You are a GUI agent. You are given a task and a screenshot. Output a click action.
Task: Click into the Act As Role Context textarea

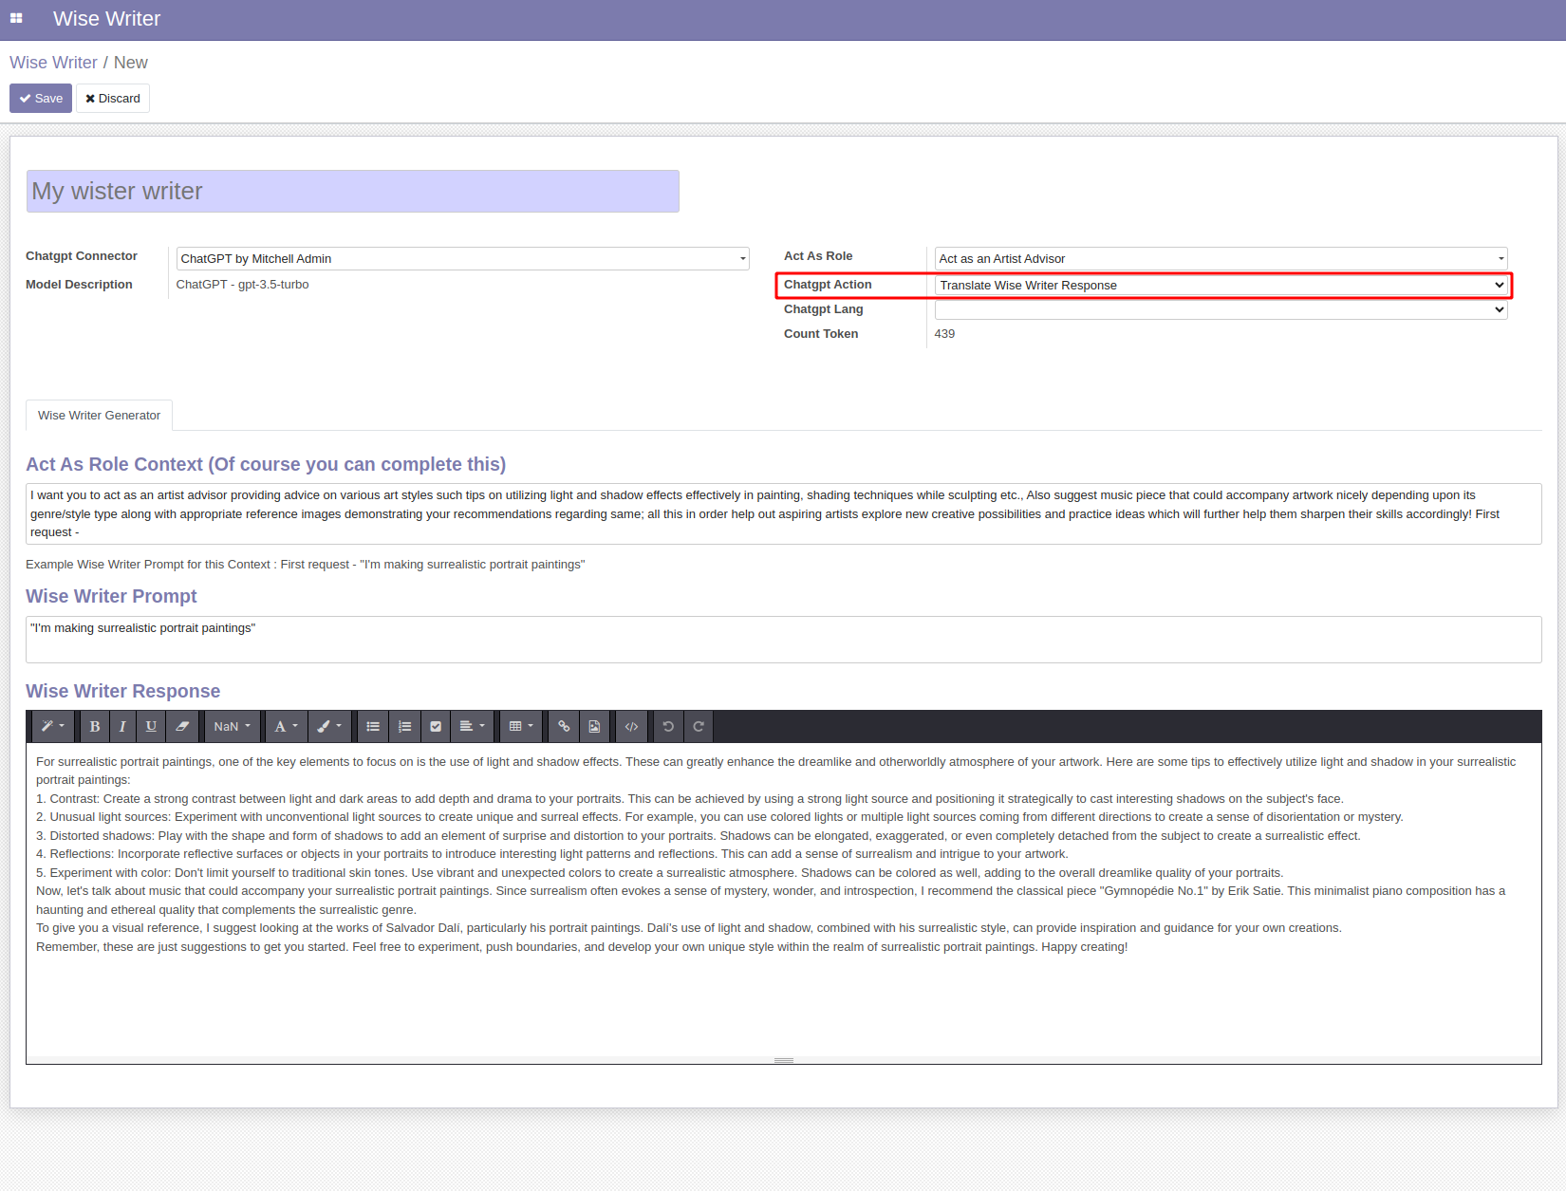783,513
